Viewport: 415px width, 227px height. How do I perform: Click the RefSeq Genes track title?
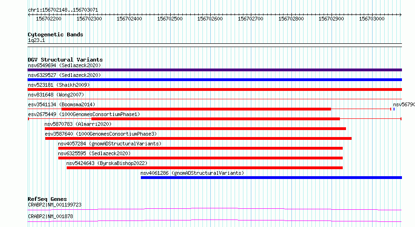47,199
